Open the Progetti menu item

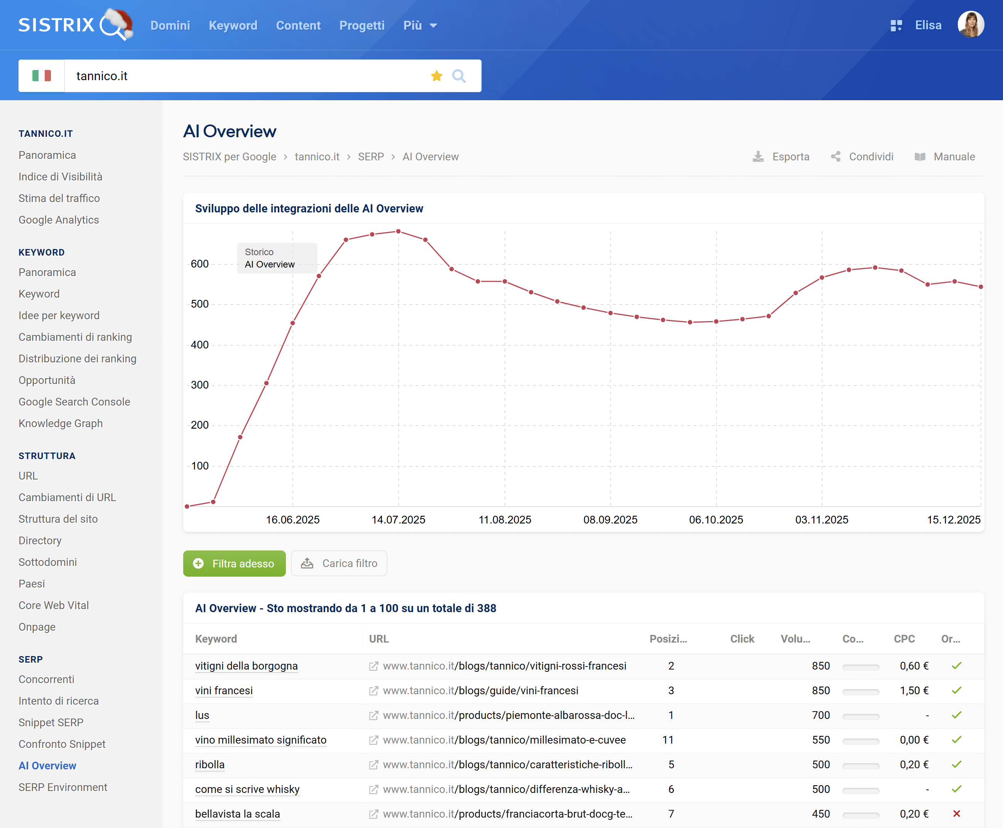(x=362, y=25)
